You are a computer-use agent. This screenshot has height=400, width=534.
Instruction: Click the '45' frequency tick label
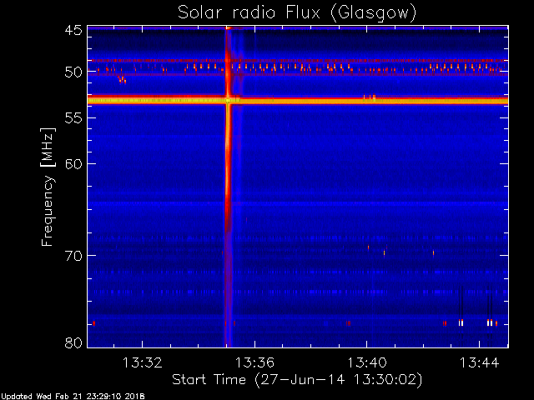click(73, 30)
